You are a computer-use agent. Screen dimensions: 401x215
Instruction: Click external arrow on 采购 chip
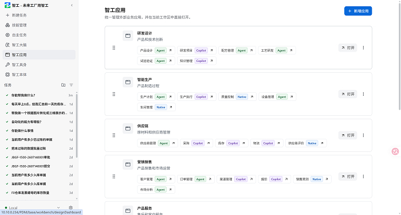coord(209,143)
